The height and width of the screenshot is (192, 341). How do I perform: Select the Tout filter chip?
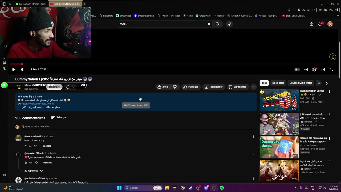click(x=264, y=83)
